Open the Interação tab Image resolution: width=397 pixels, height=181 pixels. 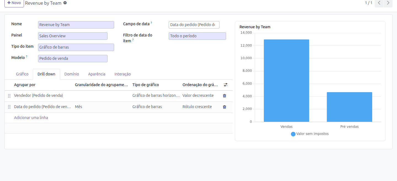[122, 74]
